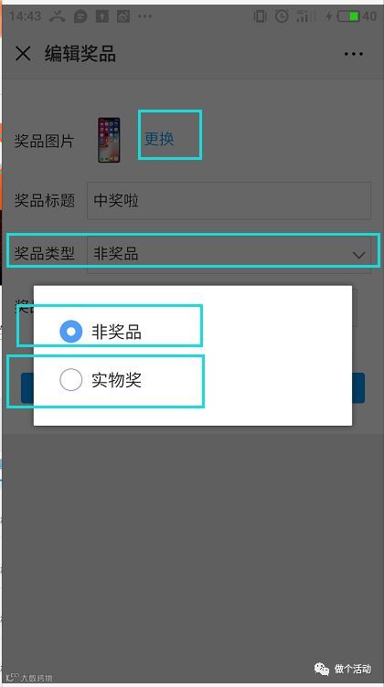This screenshot has height=687, width=384.
Task: Tap the chat bubble notification icon
Action: coord(80,16)
